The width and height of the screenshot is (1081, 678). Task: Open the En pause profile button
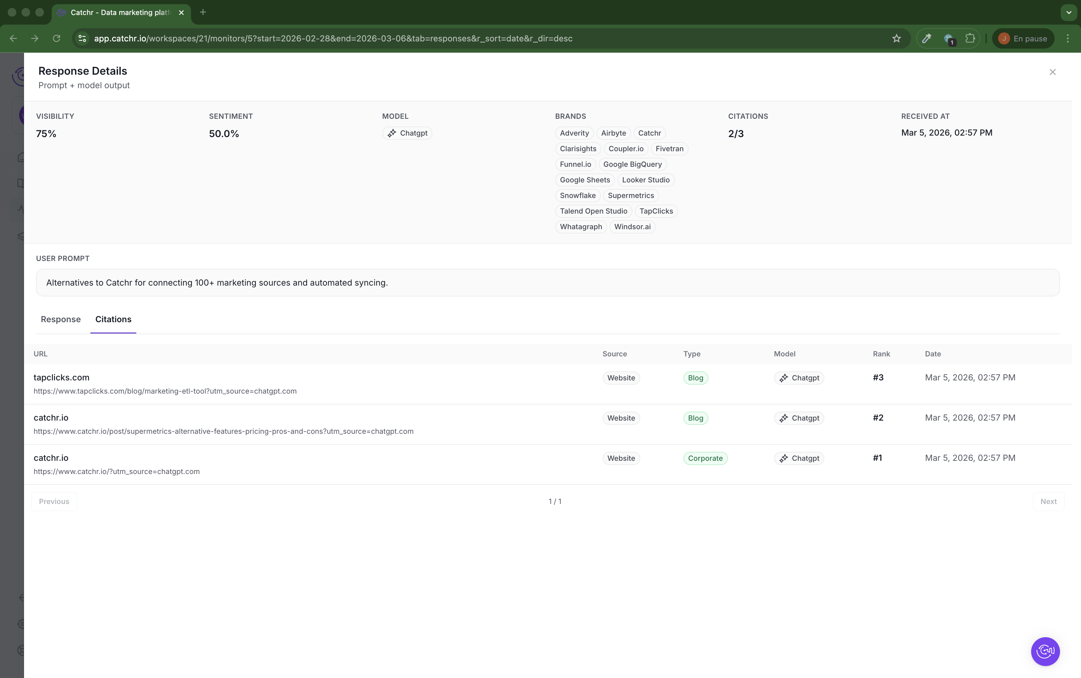[1023, 39]
